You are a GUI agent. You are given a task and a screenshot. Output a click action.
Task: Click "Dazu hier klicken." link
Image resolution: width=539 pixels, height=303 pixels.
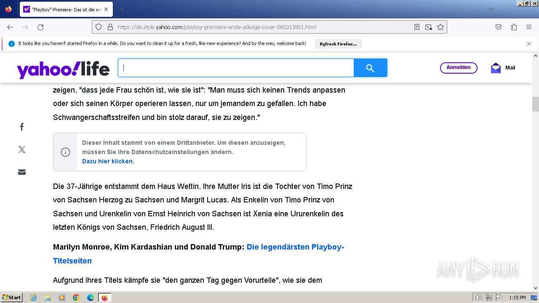pyautogui.click(x=108, y=161)
